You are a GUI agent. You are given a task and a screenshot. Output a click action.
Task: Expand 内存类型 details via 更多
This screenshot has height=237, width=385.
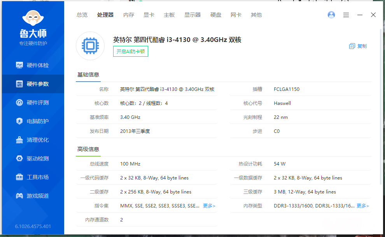pyautogui.click(x=362, y=206)
